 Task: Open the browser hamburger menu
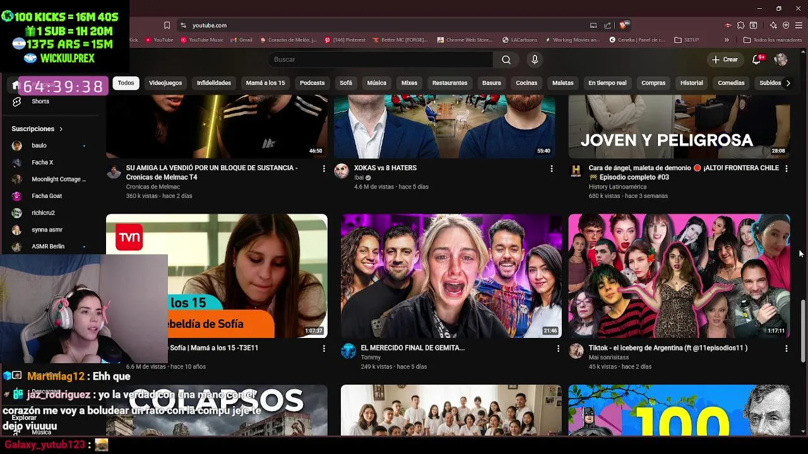799,25
